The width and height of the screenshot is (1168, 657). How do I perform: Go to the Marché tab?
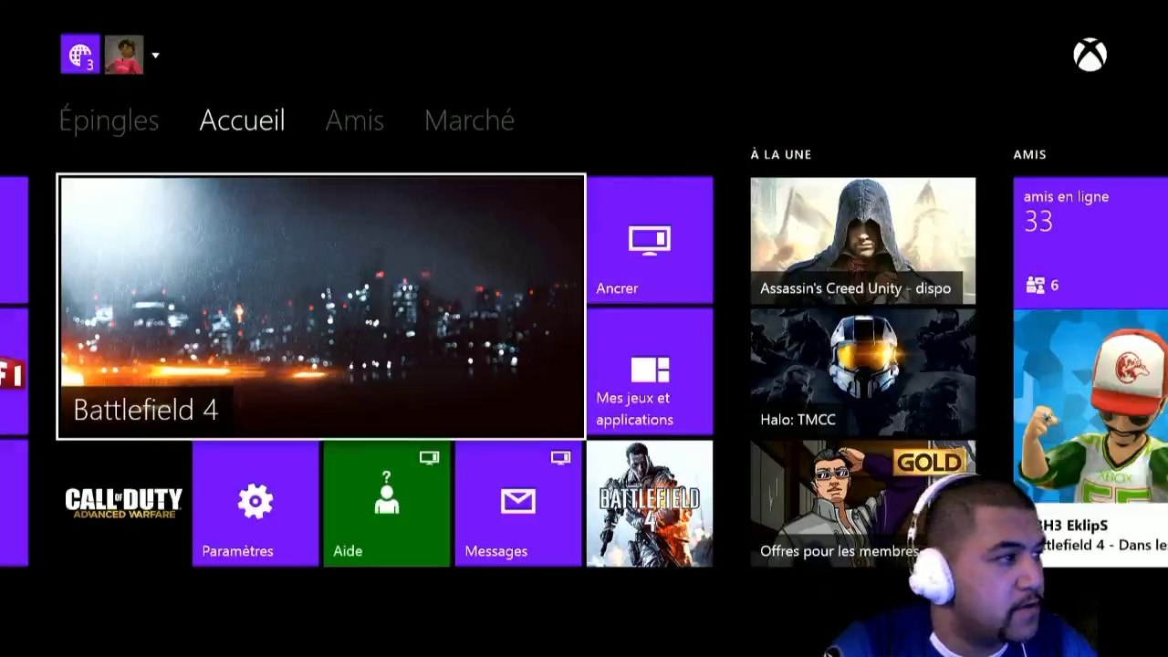tap(469, 120)
